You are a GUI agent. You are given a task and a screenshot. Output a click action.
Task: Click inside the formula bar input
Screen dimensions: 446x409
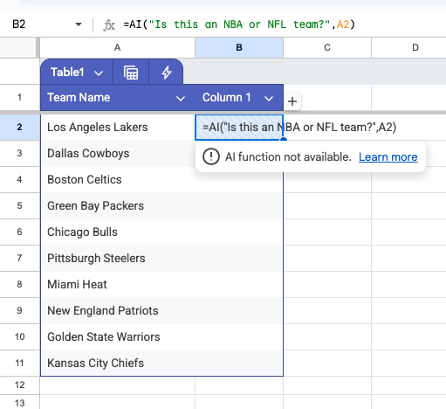pyautogui.click(x=282, y=24)
